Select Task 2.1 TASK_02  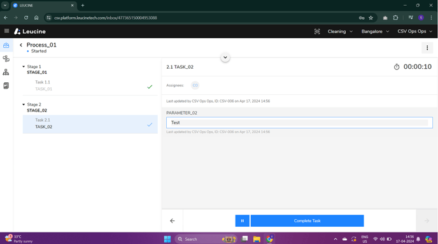90,124
